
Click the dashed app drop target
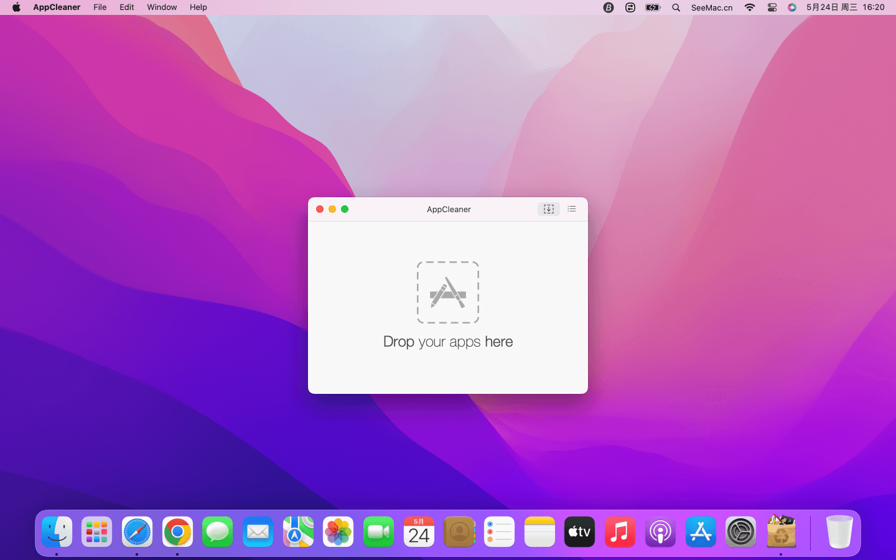[x=448, y=292]
